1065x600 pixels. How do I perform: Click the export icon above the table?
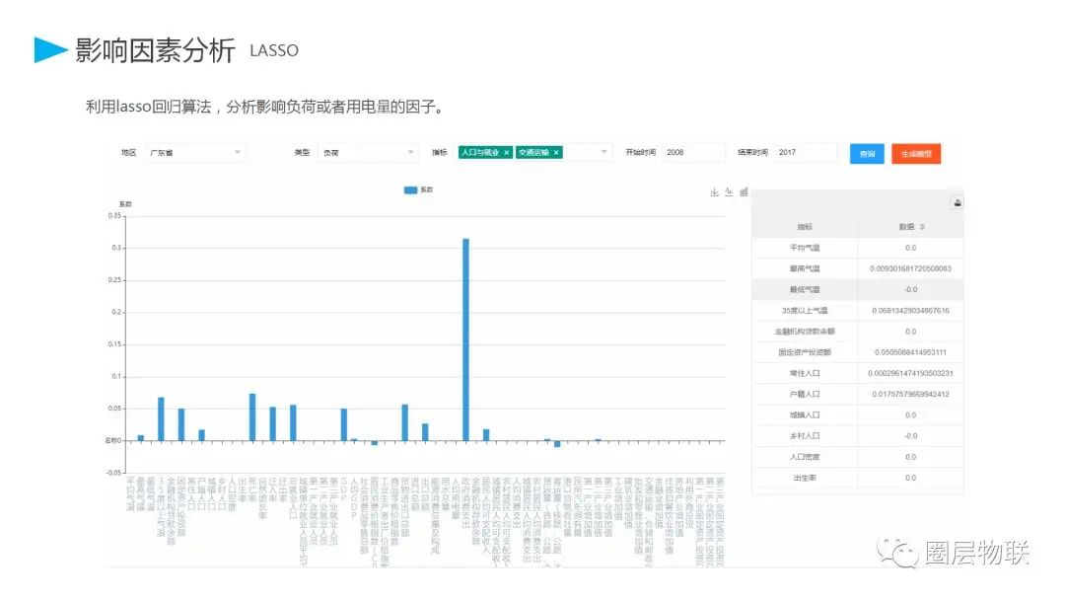tap(957, 202)
